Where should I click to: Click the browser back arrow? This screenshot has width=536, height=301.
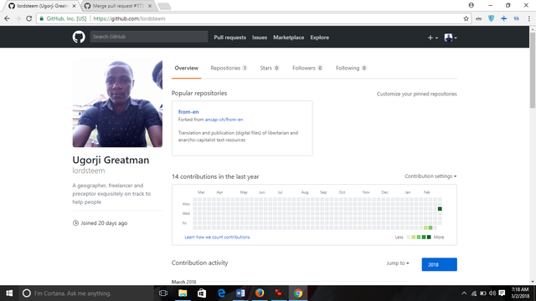point(8,18)
